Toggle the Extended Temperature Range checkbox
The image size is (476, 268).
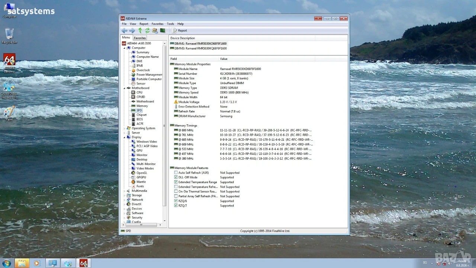[x=176, y=182]
